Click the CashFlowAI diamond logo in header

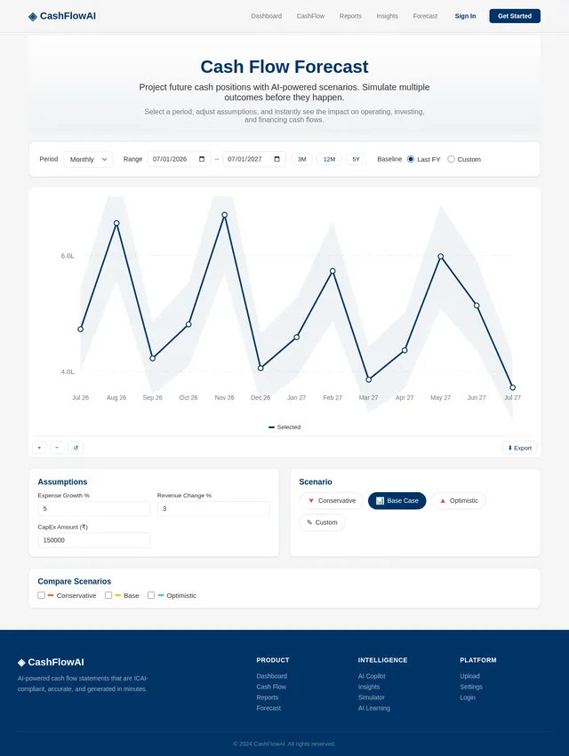[x=33, y=17]
